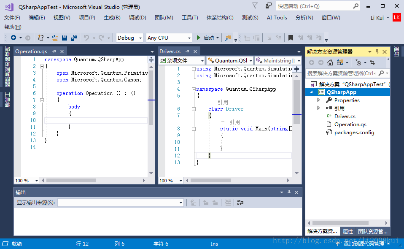The image size is (404, 249).
Task: Switch to the 属性 properties tab
Action: pyautogui.click(x=347, y=231)
